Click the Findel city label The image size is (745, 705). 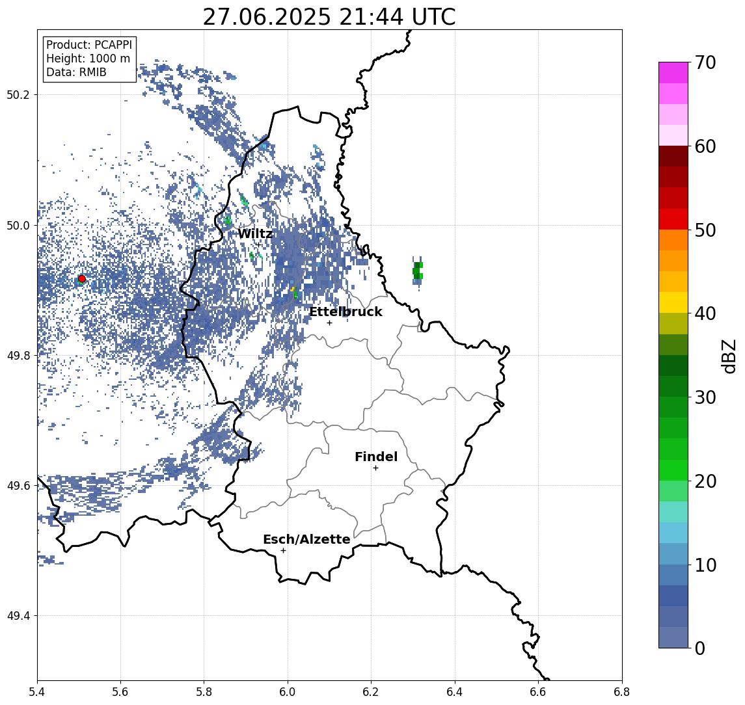(x=376, y=457)
